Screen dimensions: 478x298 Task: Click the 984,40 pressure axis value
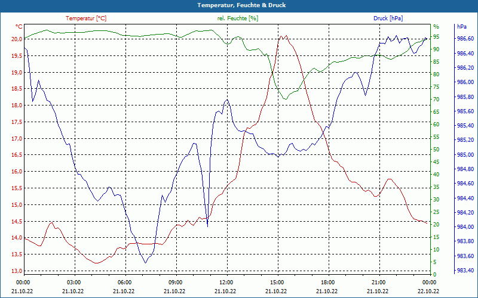pos(465,198)
